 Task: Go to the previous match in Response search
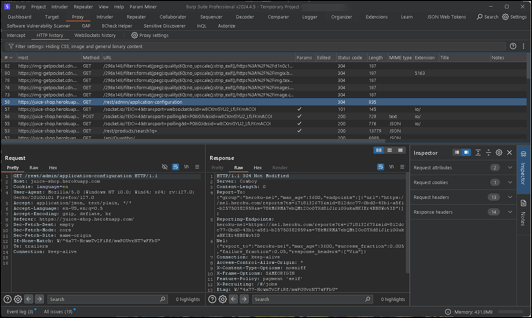pyautogui.click(x=234, y=299)
